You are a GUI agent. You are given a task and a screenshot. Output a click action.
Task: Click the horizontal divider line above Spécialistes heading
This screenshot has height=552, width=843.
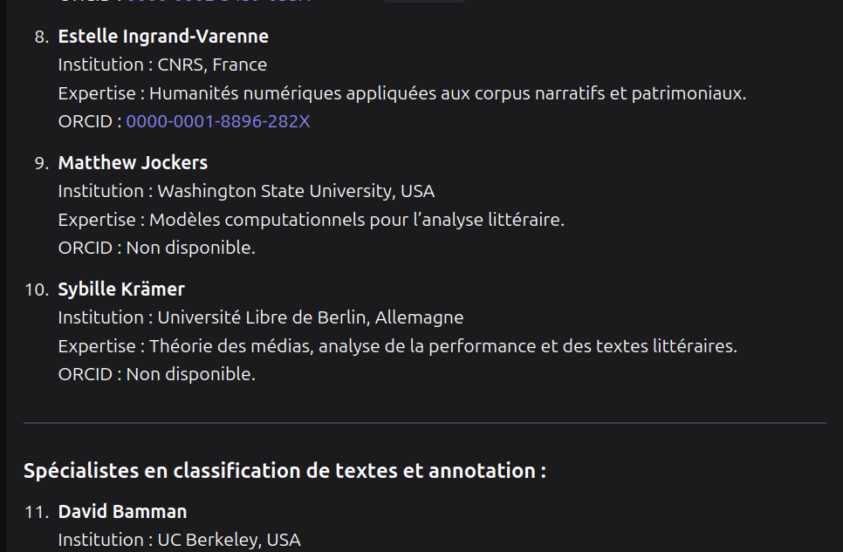click(424, 423)
